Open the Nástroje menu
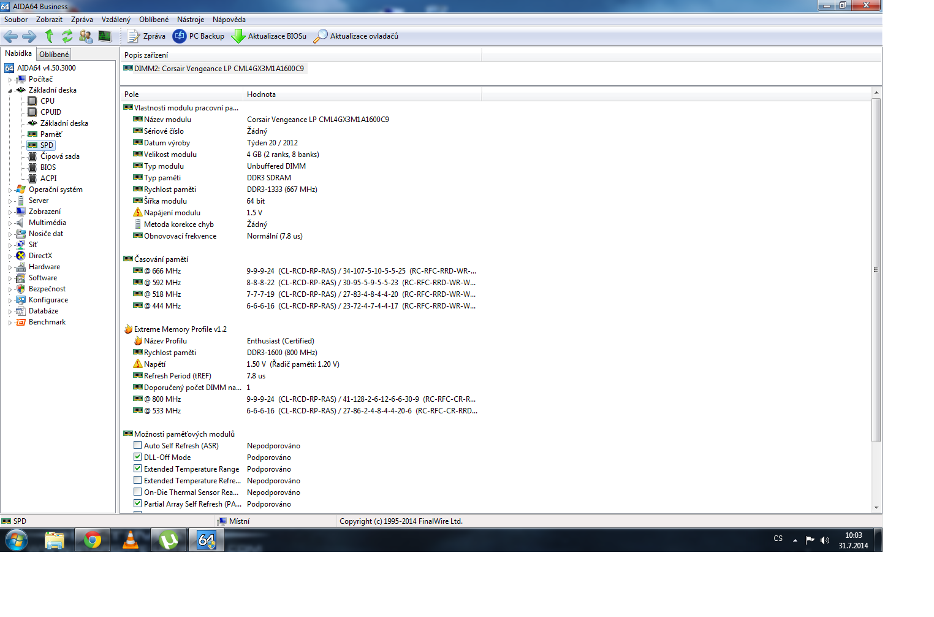934x617 pixels. coord(191,20)
